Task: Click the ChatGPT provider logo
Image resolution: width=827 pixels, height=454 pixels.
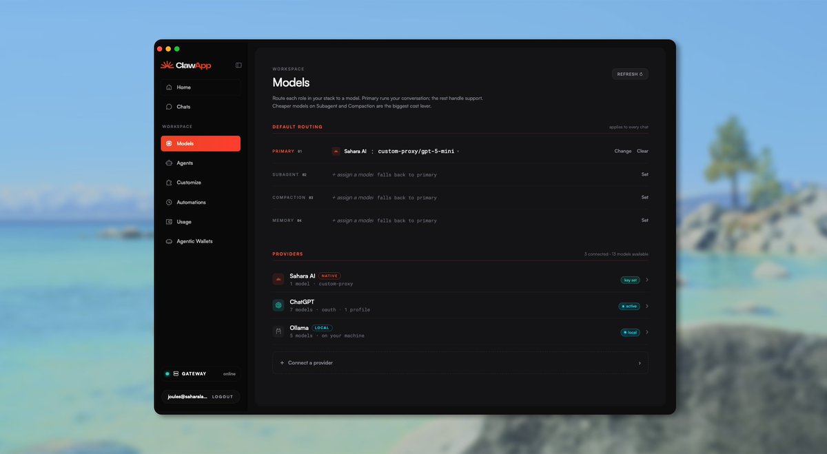Action: [x=278, y=306]
